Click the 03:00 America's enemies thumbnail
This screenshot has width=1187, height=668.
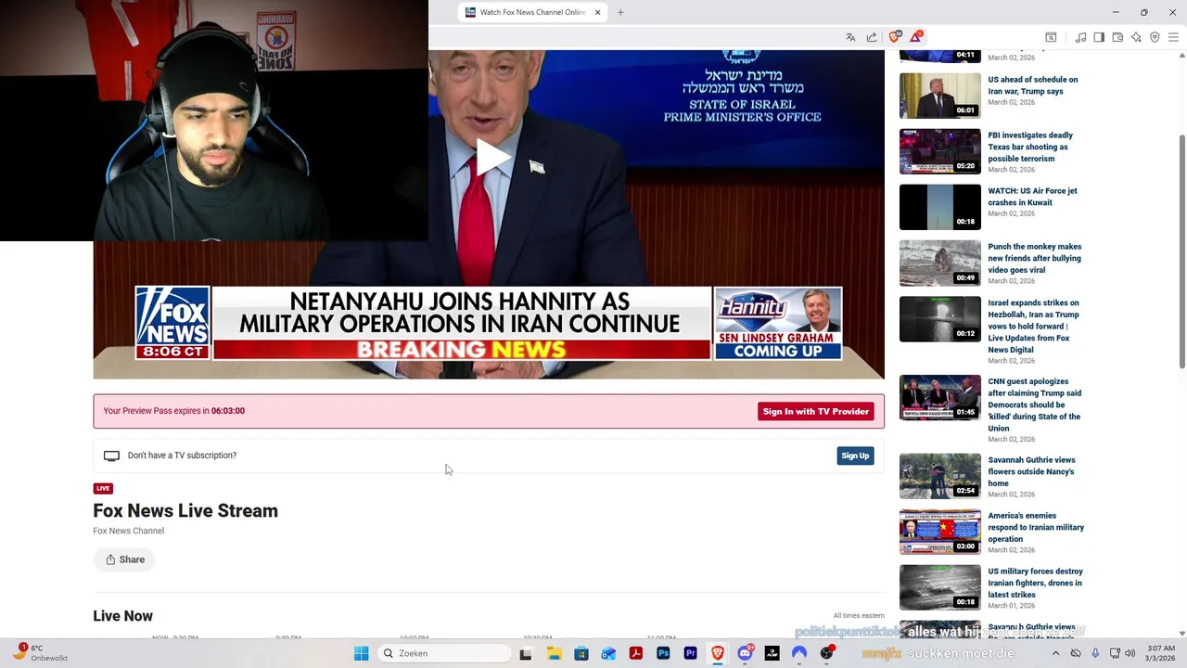tap(939, 532)
